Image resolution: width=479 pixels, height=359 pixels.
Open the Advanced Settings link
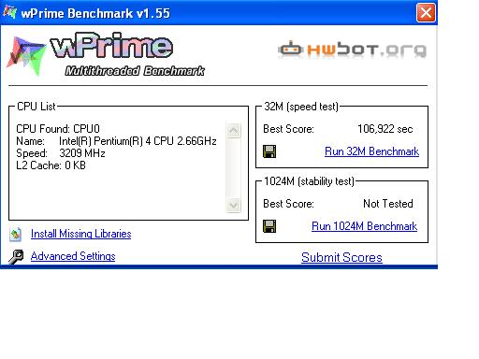pyautogui.click(x=73, y=256)
